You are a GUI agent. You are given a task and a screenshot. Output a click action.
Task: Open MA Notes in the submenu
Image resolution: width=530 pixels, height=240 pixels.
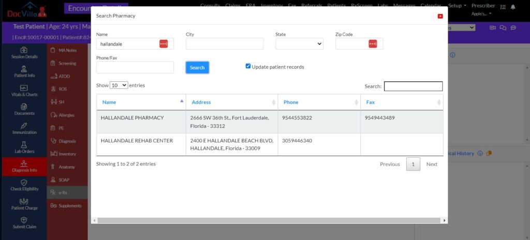(67, 50)
